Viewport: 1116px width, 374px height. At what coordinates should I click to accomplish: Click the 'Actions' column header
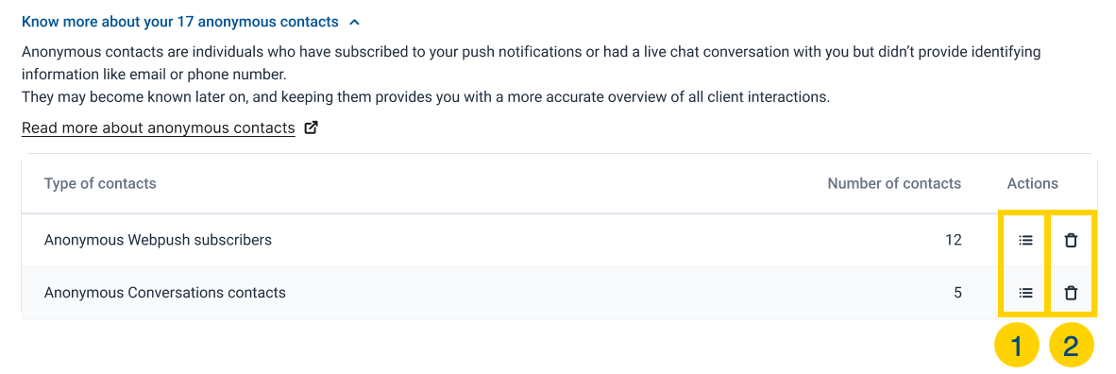coord(1033,184)
